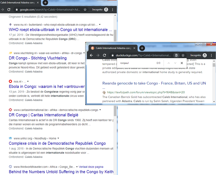The image size is (216, 175).
Task: Click the google.com address bar
Action: pyautogui.click(x=51, y=10)
